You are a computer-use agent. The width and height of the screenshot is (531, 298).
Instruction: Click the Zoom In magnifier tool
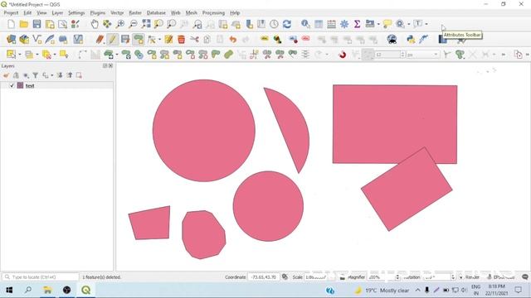(119, 24)
